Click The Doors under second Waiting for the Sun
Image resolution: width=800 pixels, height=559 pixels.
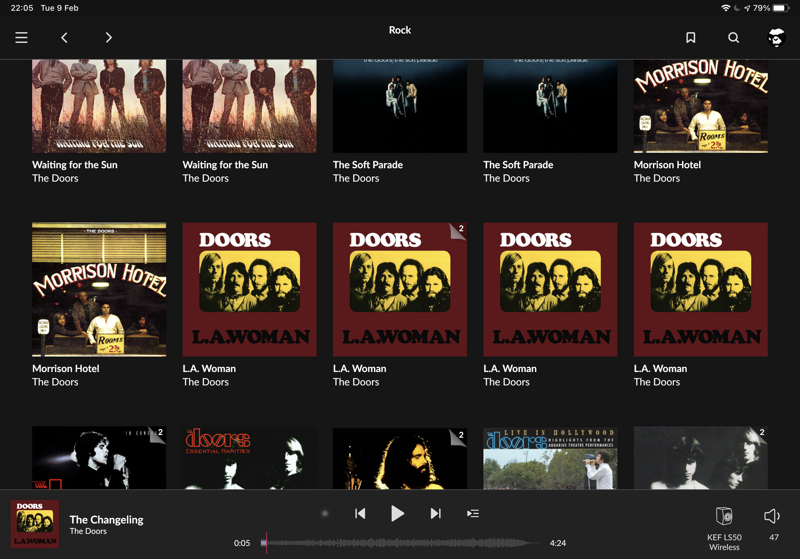[x=206, y=178]
